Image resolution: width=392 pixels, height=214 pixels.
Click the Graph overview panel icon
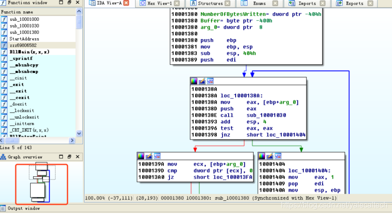[x=3, y=157]
